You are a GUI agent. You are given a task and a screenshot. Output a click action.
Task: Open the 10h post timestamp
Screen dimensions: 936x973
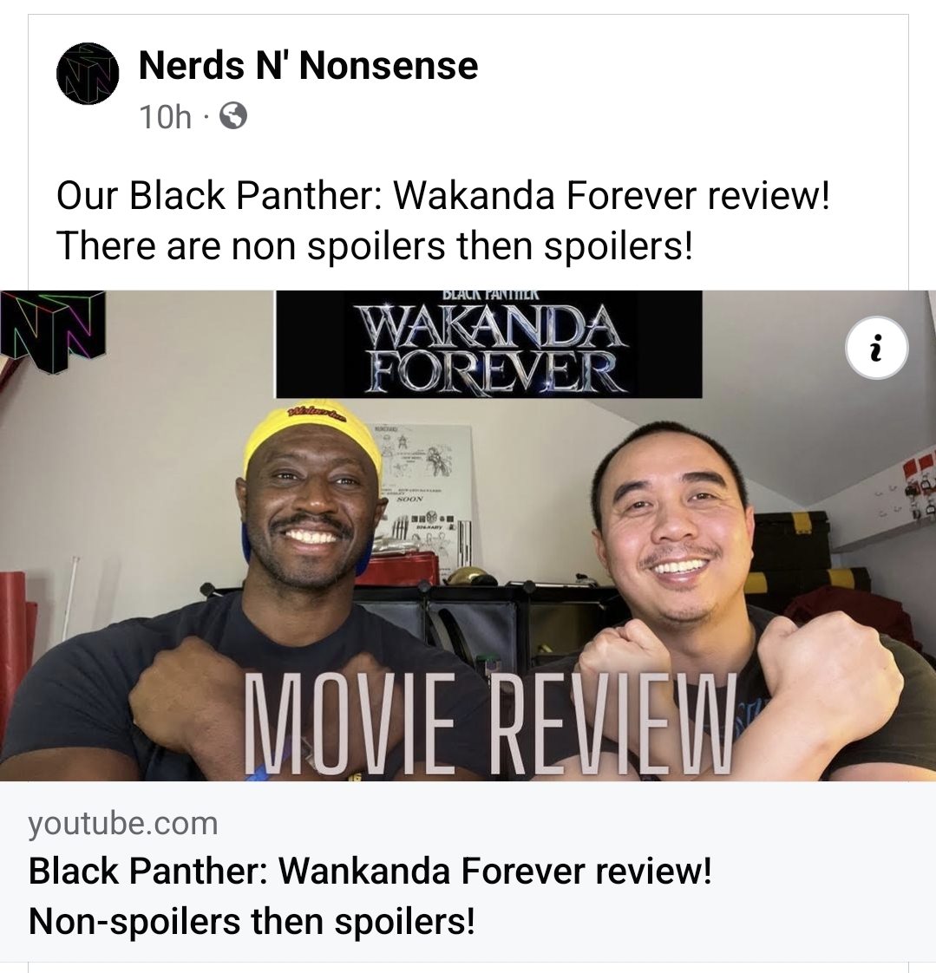[165, 117]
